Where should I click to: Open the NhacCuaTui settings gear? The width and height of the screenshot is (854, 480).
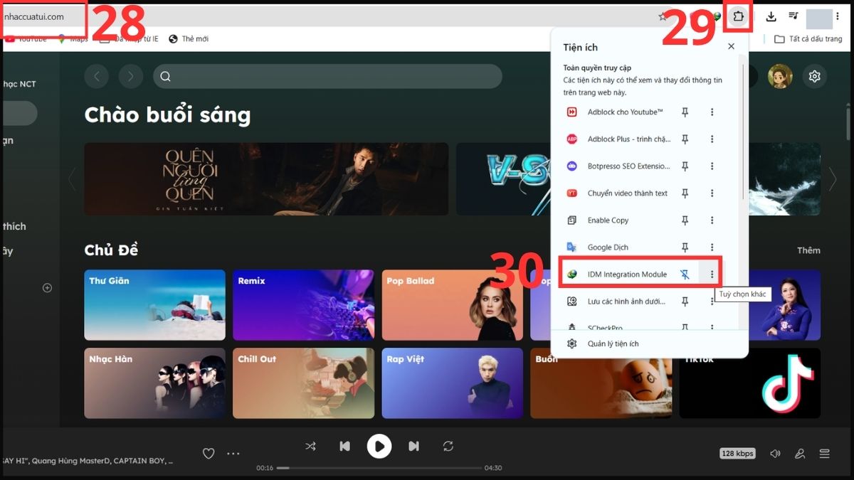click(815, 76)
